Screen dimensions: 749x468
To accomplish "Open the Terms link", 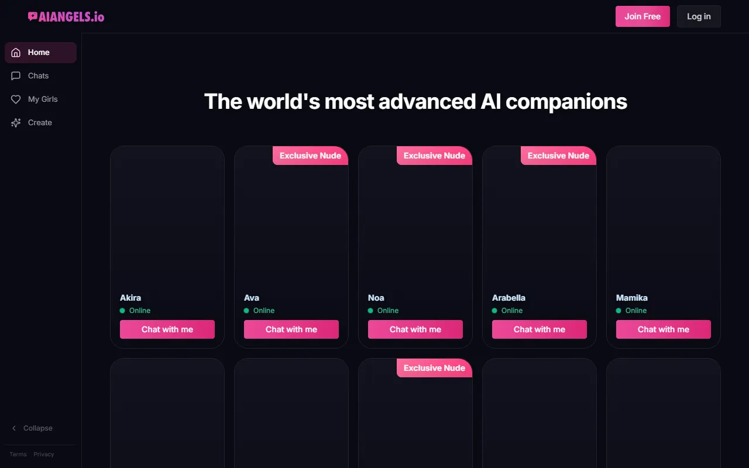I will [x=18, y=455].
